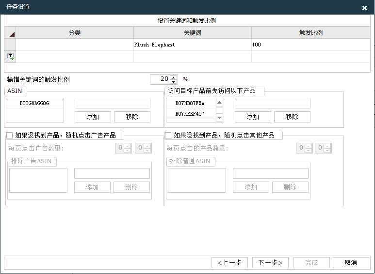375x274 pixels.
Task: Click the 排除普通ASIN list box
Action: [197, 180]
